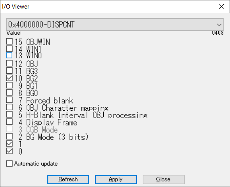Screen dimensions: 230x187
Task: Check bit 2 BG Mode checkbox
Action: (9, 136)
